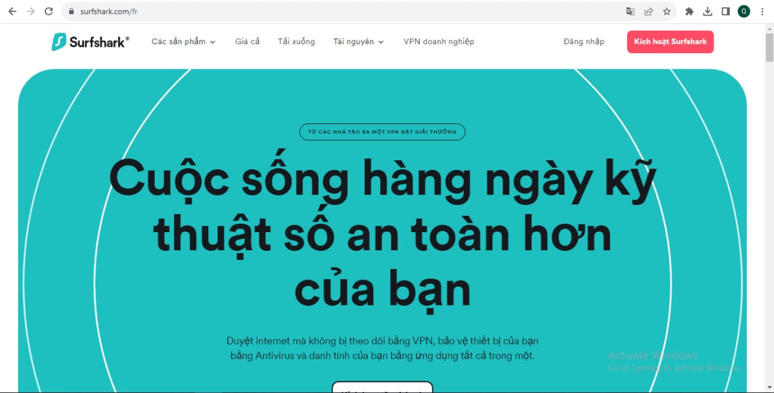Viewport: 774px width, 393px height.
Task: Click the browser back arrow
Action: tap(12, 11)
